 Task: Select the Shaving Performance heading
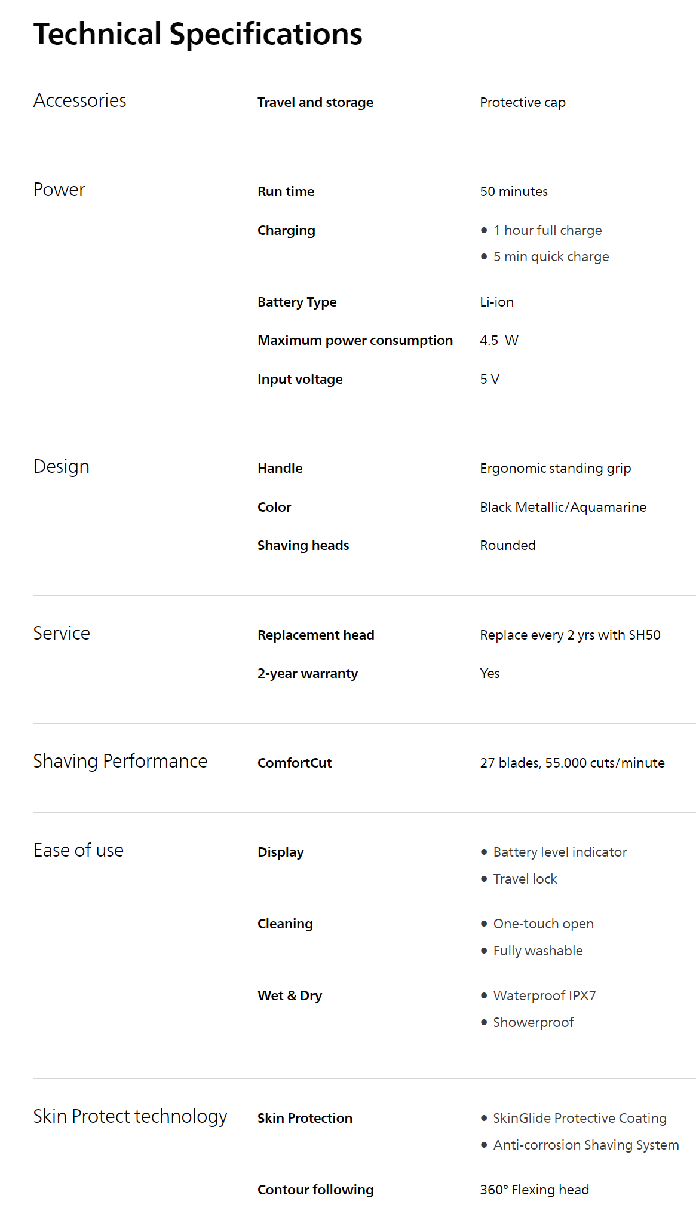(x=120, y=761)
